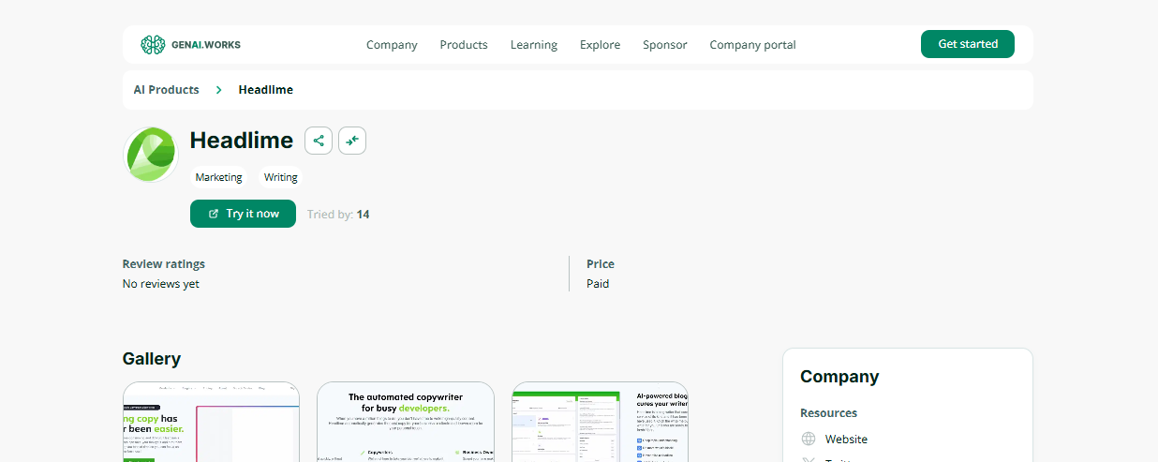Click the Headlime breadcrumb item
Screen dimensions: 1158x462
pos(266,90)
